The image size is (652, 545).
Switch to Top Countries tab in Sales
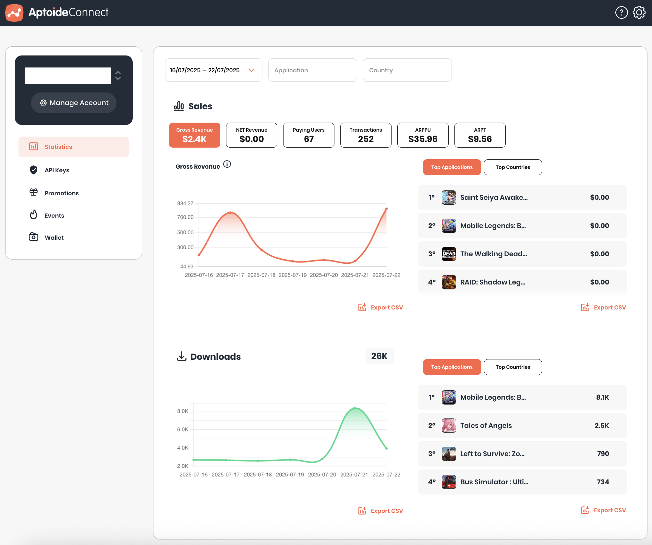(x=513, y=167)
